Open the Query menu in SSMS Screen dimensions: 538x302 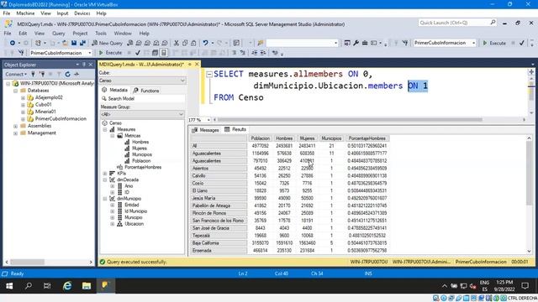[x=58, y=34]
